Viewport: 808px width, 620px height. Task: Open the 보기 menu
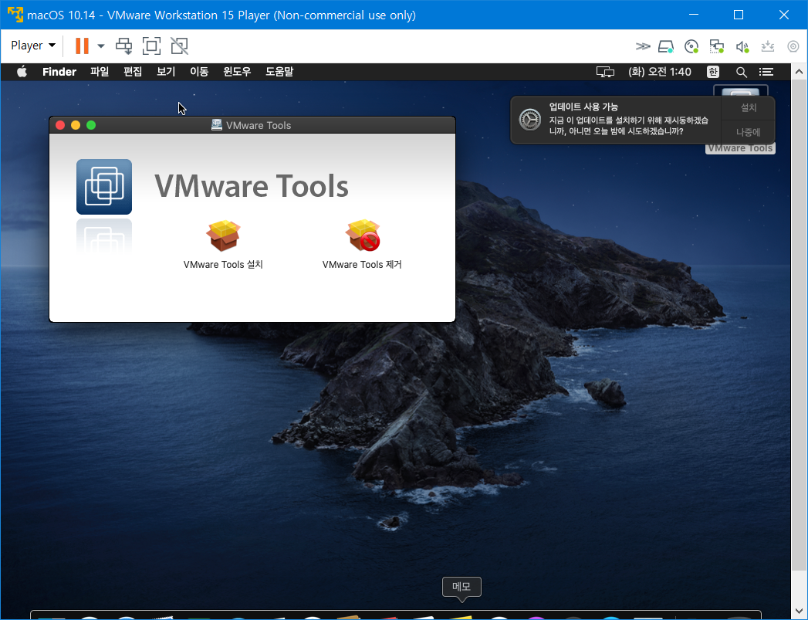point(166,72)
